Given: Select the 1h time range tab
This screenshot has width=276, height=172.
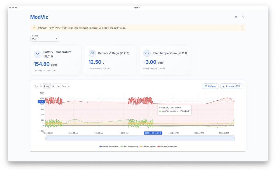Looking at the screenshot, I should tap(41, 86).
